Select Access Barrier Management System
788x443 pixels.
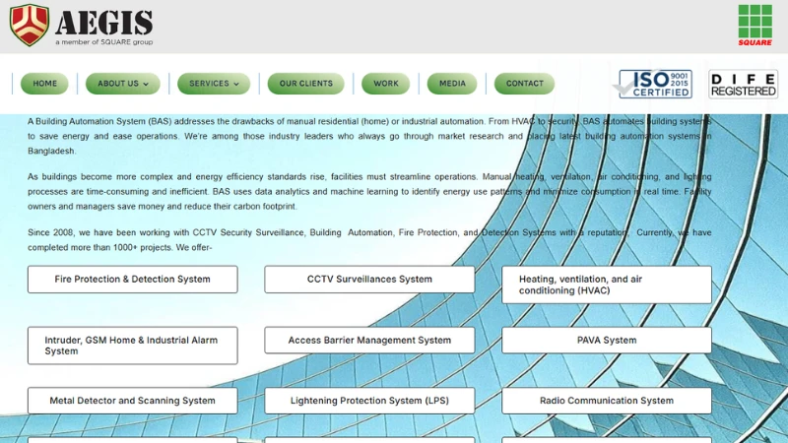click(369, 340)
